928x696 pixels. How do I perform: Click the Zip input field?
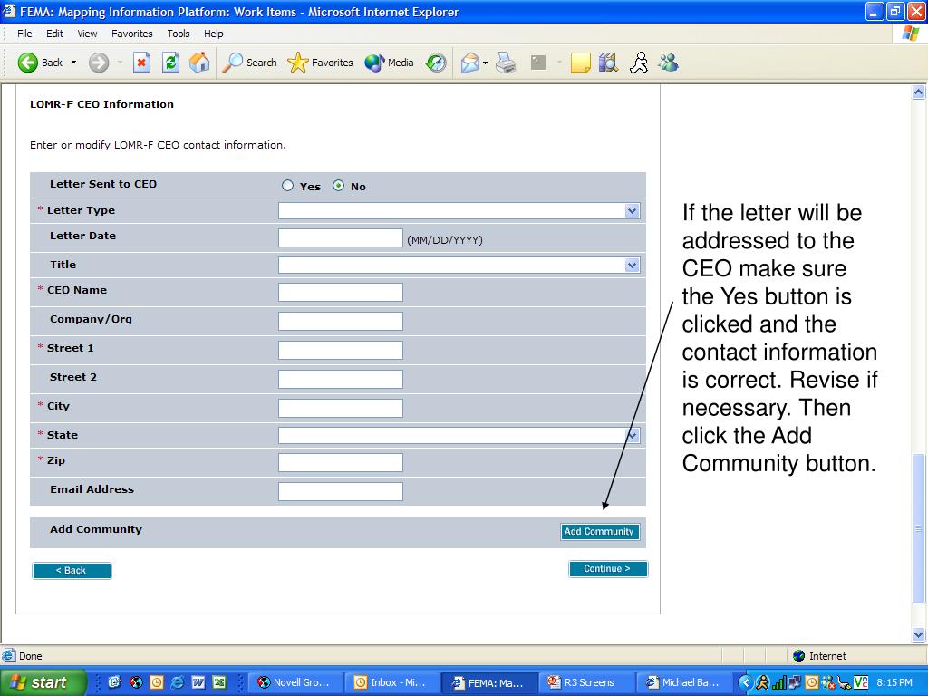[x=341, y=462]
